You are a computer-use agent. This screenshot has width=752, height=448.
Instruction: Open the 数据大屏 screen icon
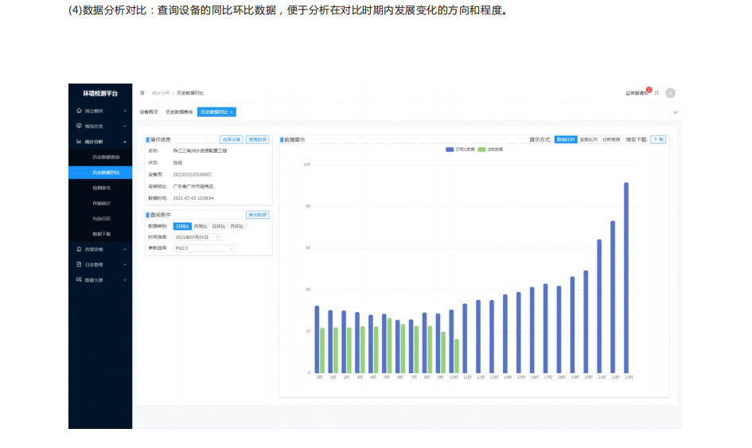click(x=79, y=279)
